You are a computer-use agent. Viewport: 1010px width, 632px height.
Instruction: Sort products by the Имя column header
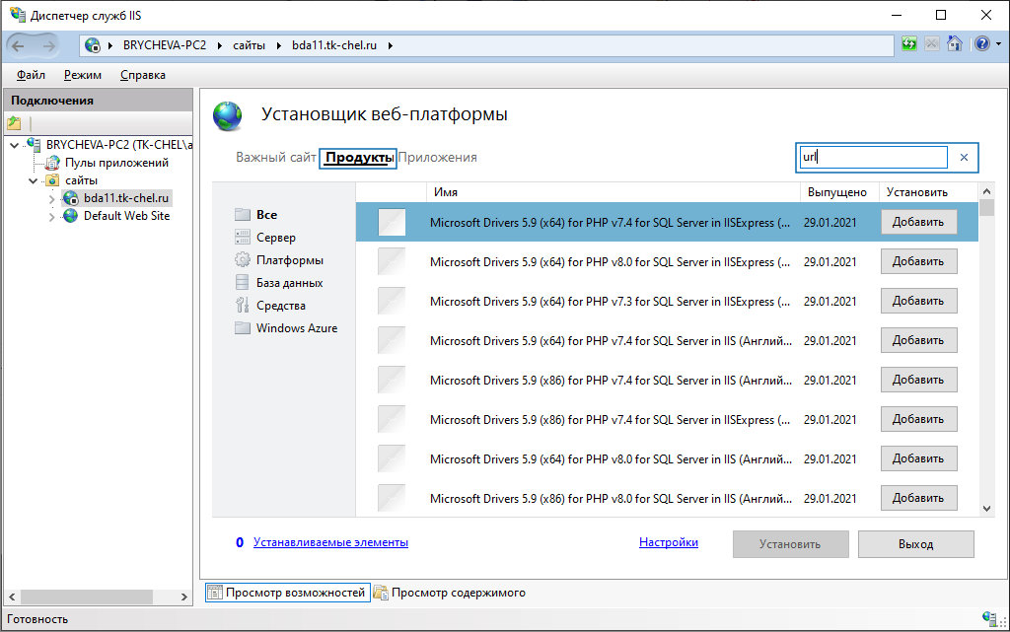(x=613, y=192)
